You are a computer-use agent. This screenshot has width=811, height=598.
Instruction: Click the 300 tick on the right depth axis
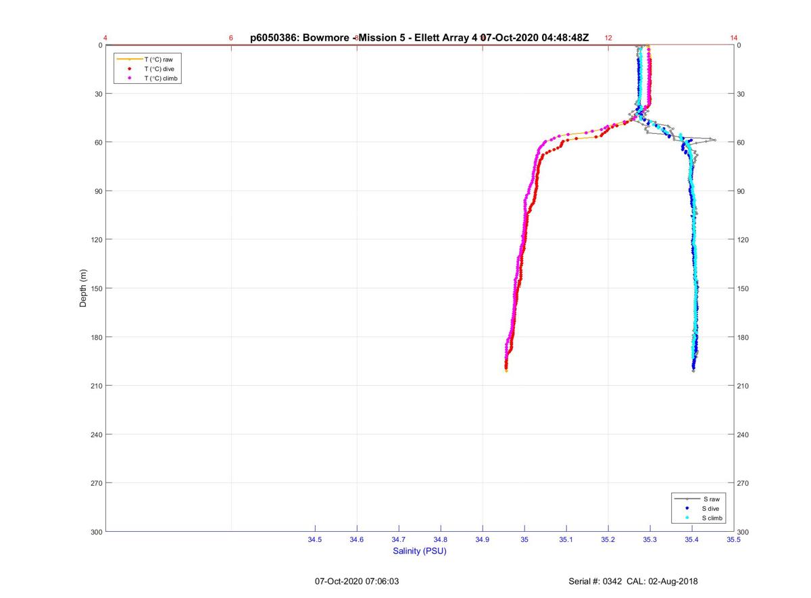(x=743, y=532)
